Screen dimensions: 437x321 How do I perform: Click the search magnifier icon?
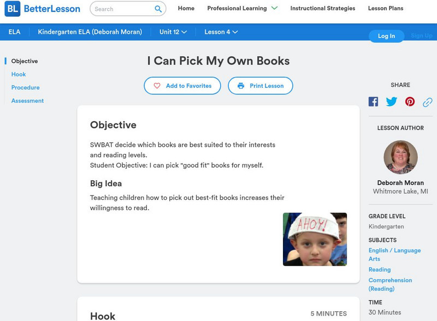point(158,9)
